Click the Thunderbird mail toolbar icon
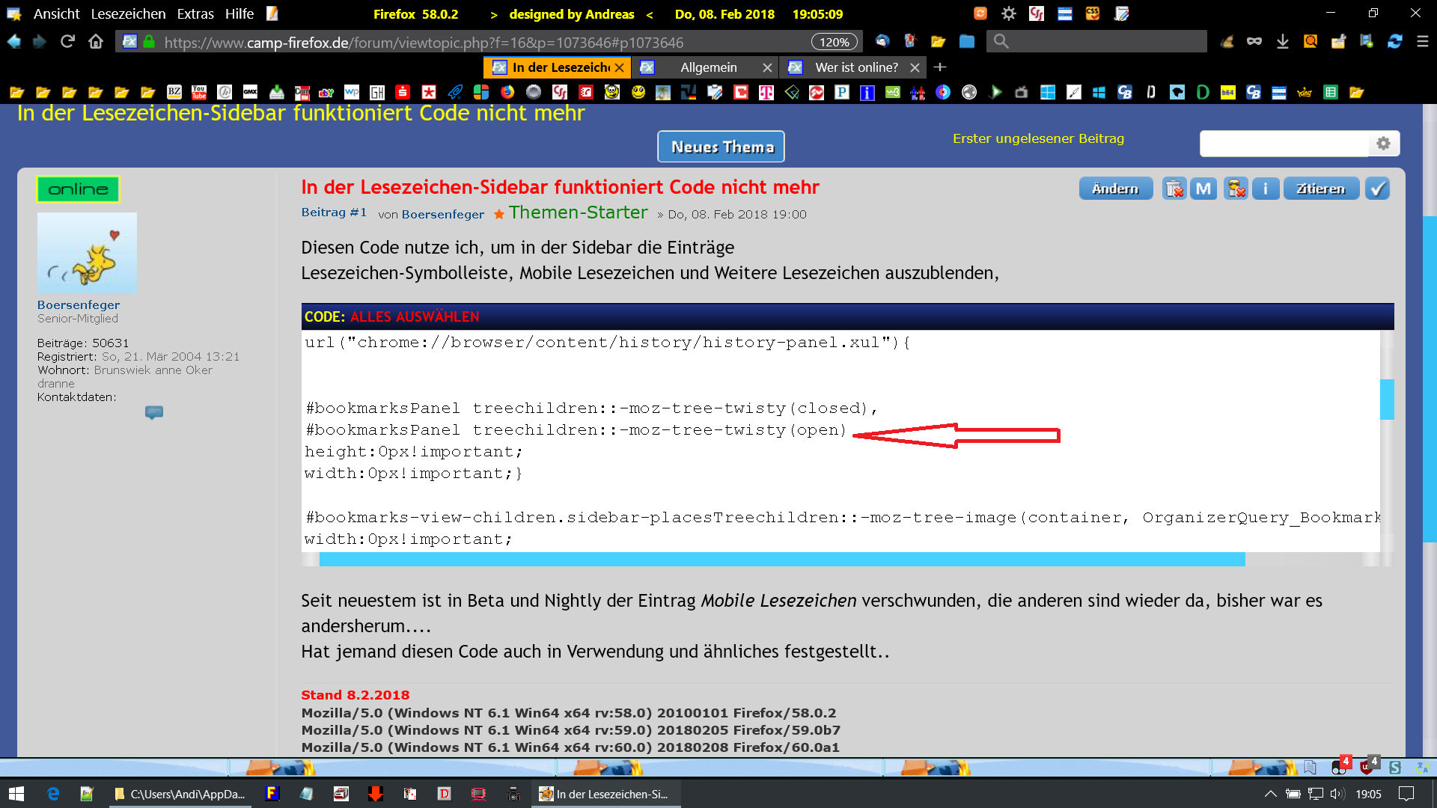The image size is (1437, 808). click(x=882, y=42)
